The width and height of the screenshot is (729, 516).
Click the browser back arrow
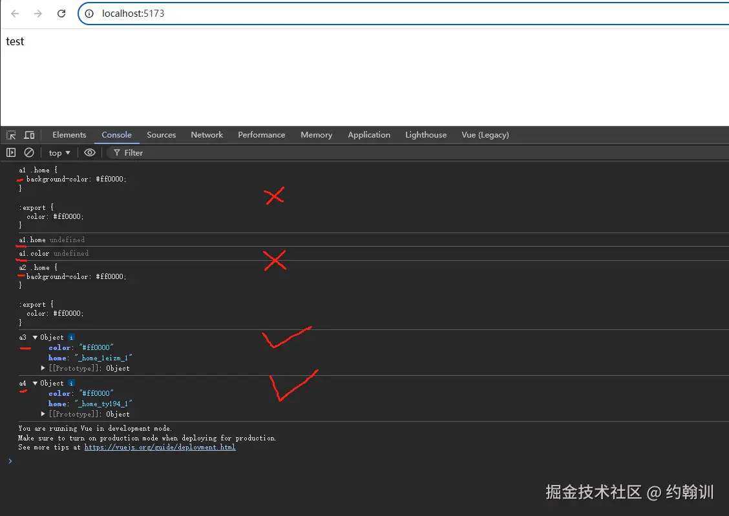pos(15,14)
